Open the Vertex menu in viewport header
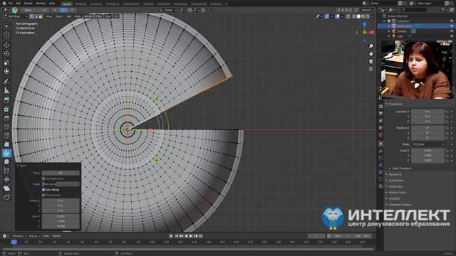 tap(88, 16)
